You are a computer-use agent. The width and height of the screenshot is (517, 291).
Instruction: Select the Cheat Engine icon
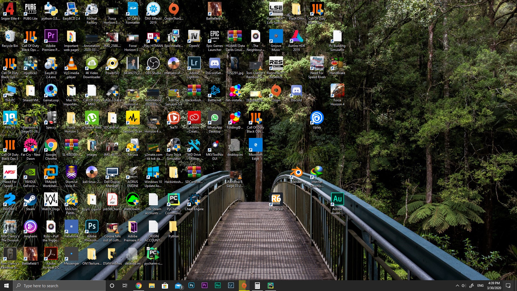tap(194, 202)
